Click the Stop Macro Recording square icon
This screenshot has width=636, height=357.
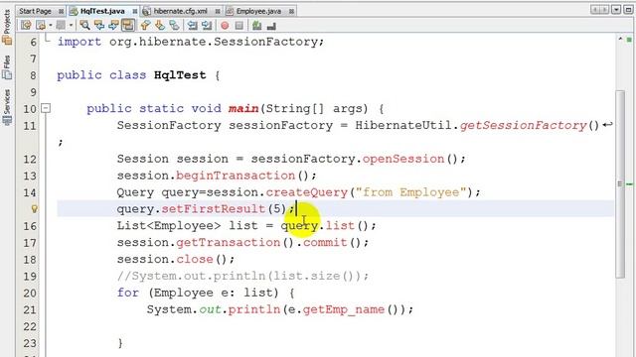[239, 26]
